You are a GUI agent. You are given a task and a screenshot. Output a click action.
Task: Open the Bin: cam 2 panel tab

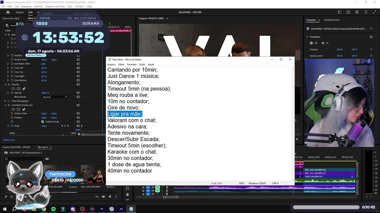[x=43, y=147]
